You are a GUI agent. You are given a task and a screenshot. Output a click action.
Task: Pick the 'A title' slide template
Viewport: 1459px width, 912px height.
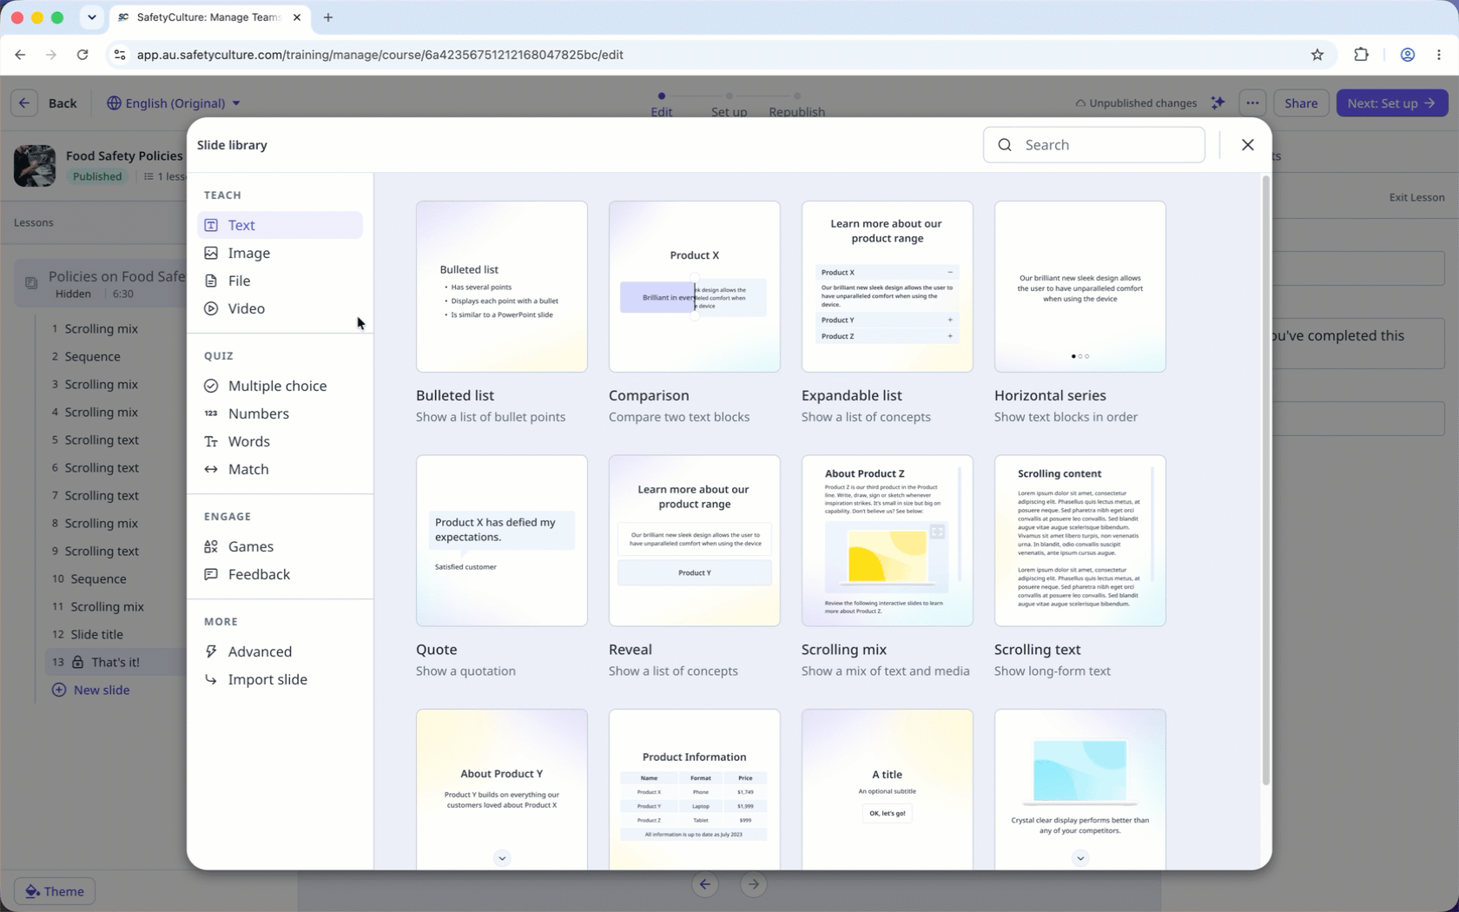887,789
